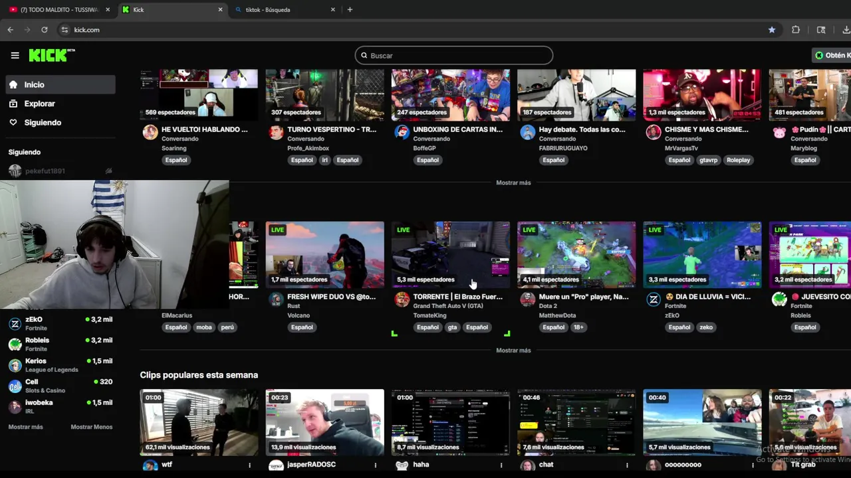Open JUEVESITO stream thumbnail
Viewport: 851px width, 478px height.
click(x=810, y=255)
